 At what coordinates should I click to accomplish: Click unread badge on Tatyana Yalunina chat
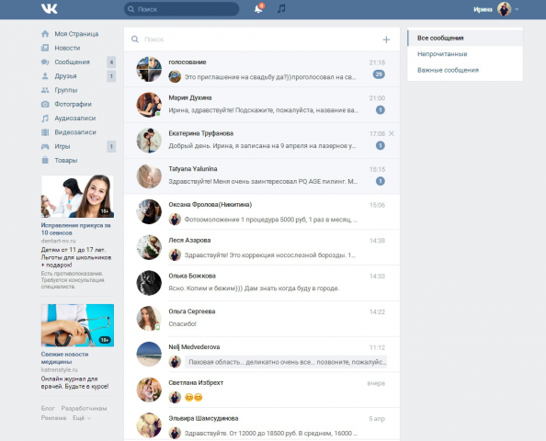tap(381, 181)
